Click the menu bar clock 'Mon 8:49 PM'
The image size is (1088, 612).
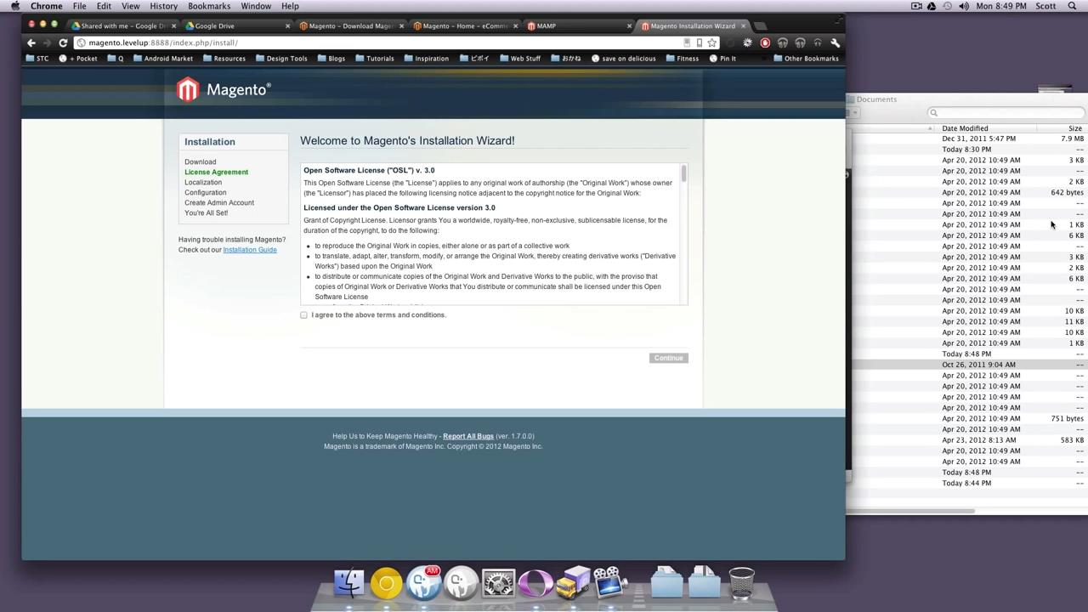[x=1000, y=6]
